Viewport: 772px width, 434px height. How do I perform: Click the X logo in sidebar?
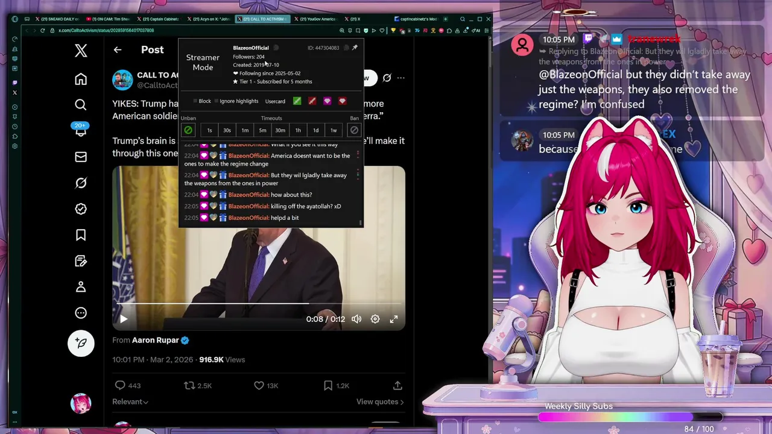click(81, 51)
